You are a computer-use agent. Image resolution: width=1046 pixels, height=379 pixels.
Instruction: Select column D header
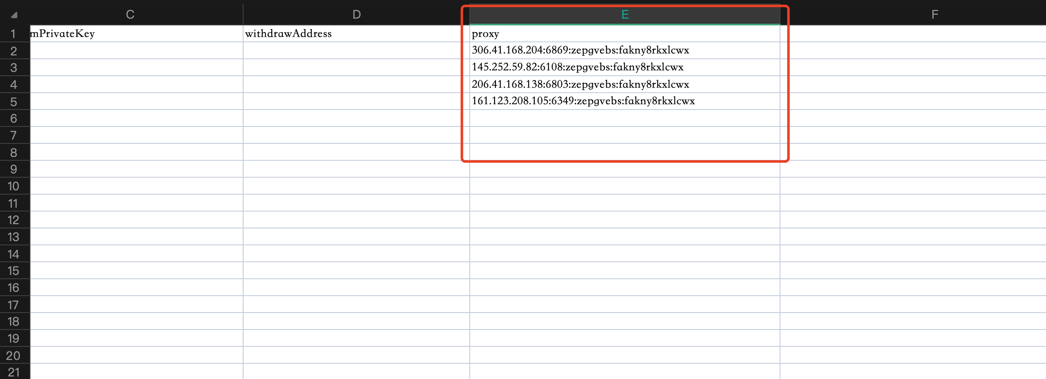(356, 14)
